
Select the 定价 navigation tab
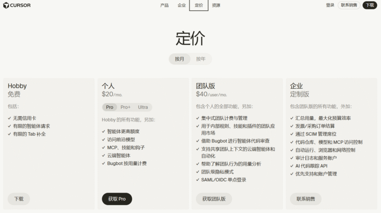point(199,5)
